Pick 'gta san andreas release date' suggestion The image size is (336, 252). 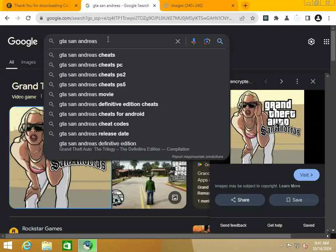[137, 134]
